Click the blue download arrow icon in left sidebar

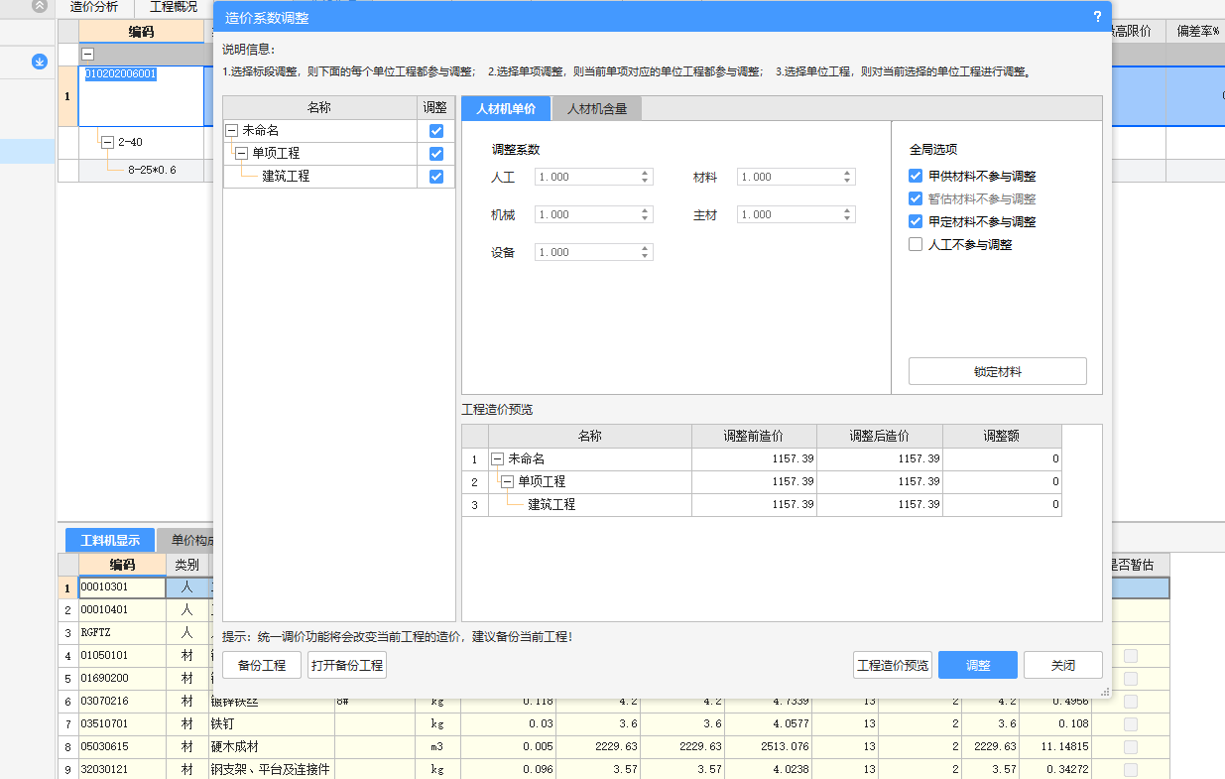(40, 62)
